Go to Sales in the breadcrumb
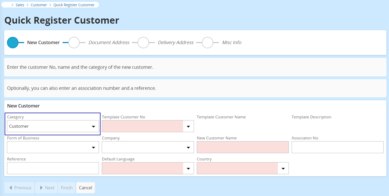The image size is (389, 196). (20, 5)
